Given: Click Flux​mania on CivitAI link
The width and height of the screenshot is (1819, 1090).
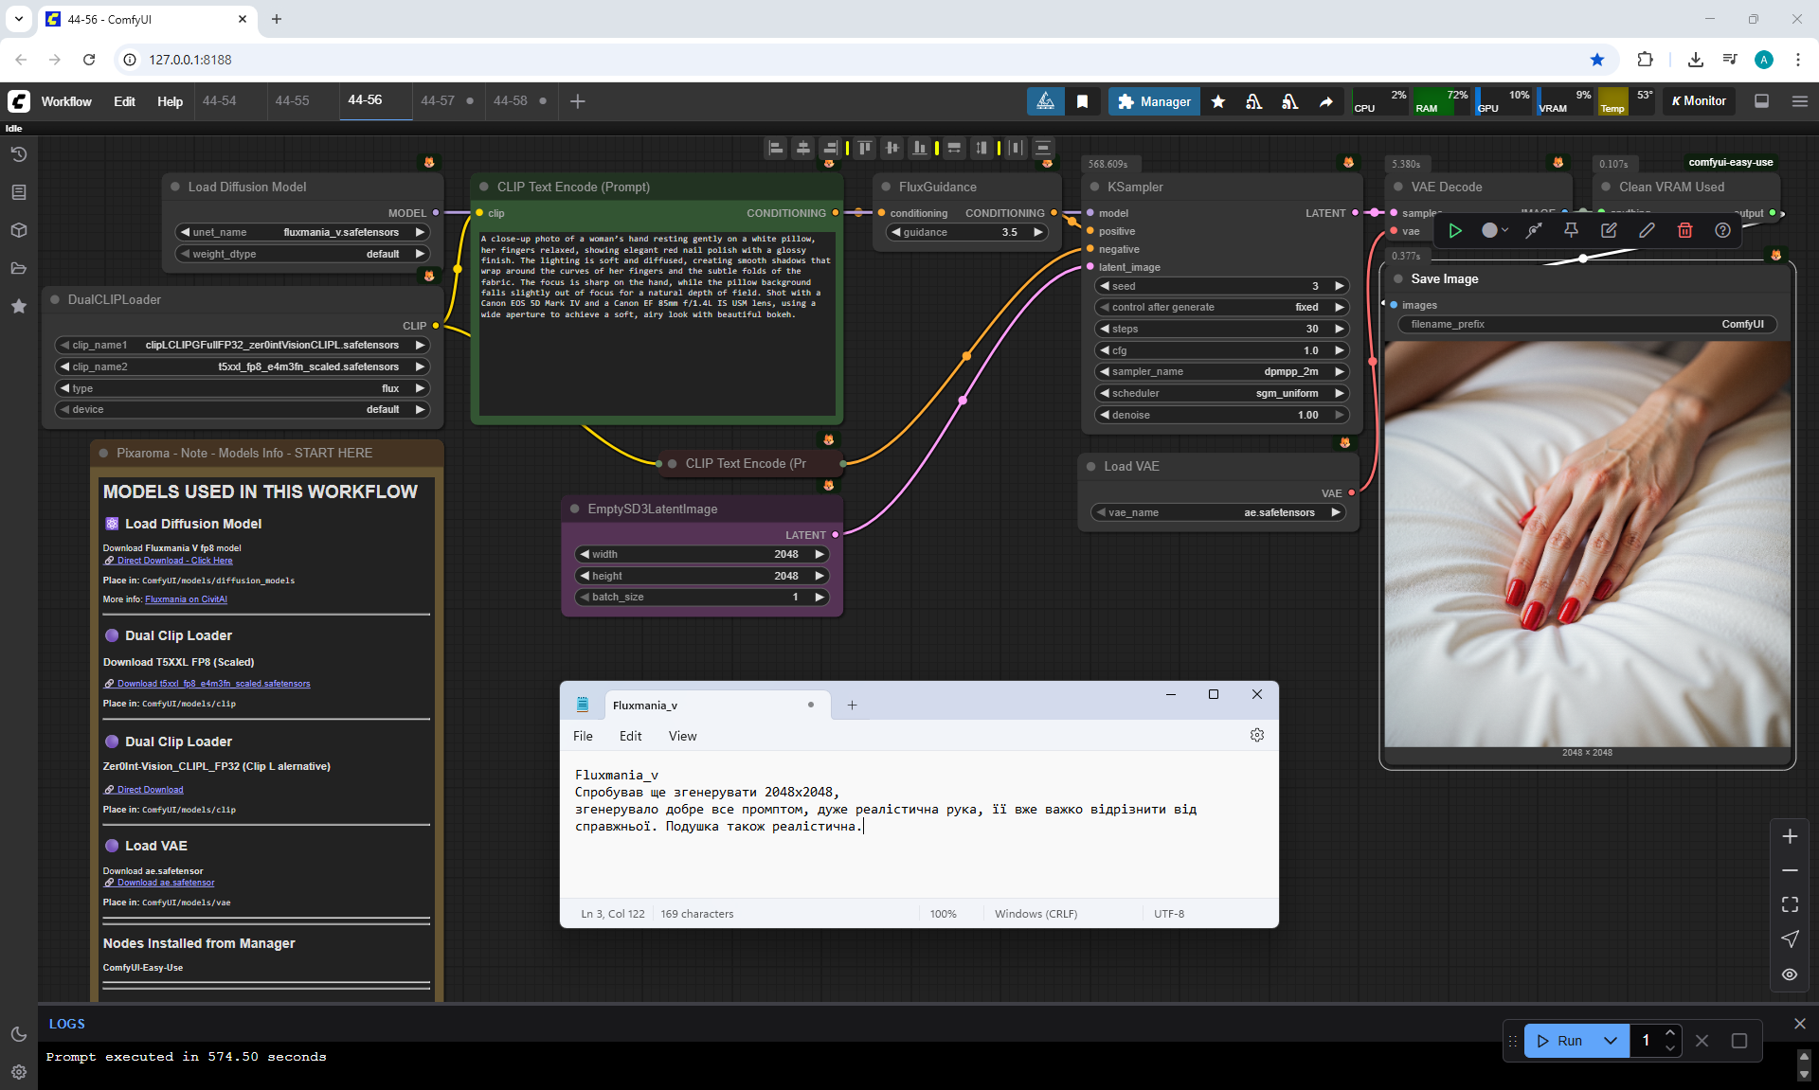Looking at the screenshot, I should click(186, 599).
